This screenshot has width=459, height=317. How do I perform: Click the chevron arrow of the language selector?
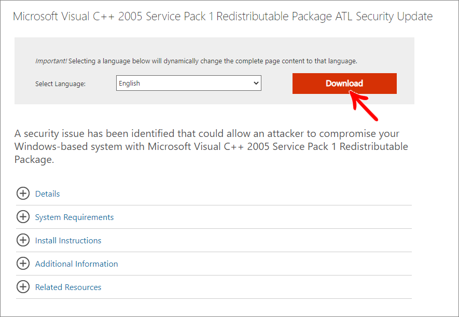pos(256,83)
